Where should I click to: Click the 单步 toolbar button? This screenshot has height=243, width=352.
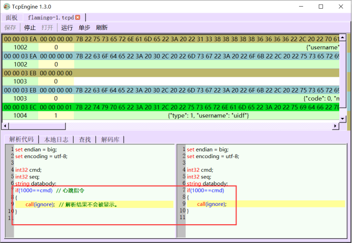pos(84,27)
